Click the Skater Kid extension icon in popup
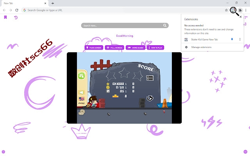Viewport: 250px width, 156px height. (x=186, y=39)
